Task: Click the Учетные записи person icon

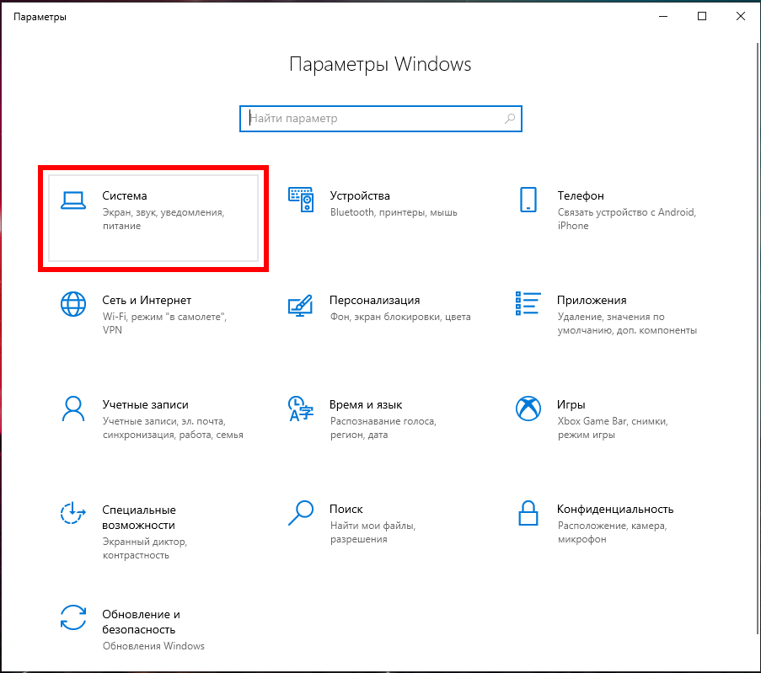Action: click(x=73, y=409)
